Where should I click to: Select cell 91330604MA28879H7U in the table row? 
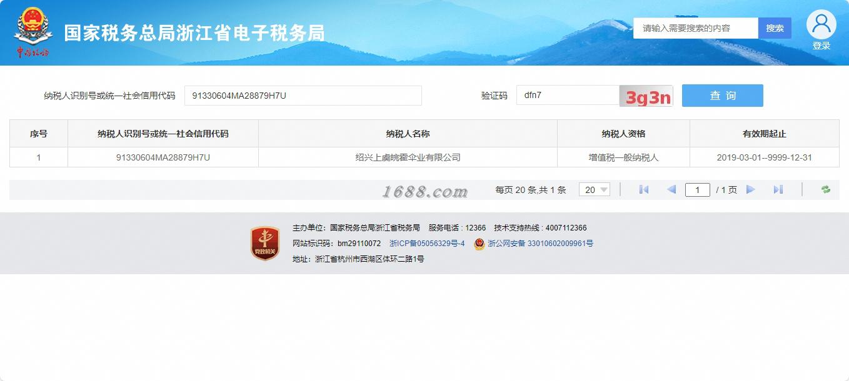tap(163, 157)
